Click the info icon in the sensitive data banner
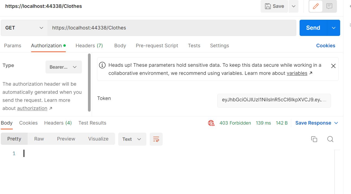This screenshot has height=194, width=351. [102, 65]
